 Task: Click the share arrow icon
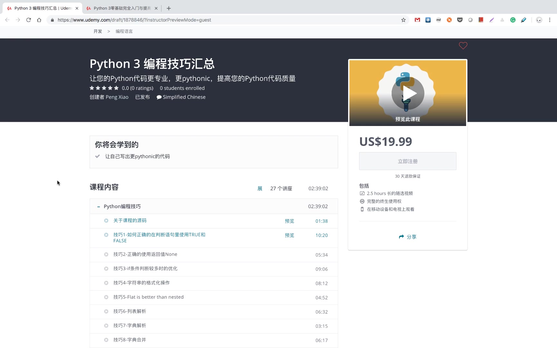[401, 237]
